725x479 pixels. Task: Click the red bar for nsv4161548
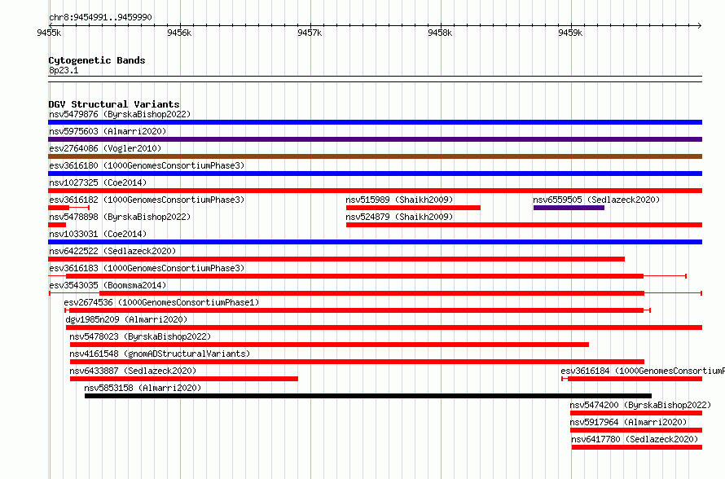pyautogui.click(x=357, y=362)
